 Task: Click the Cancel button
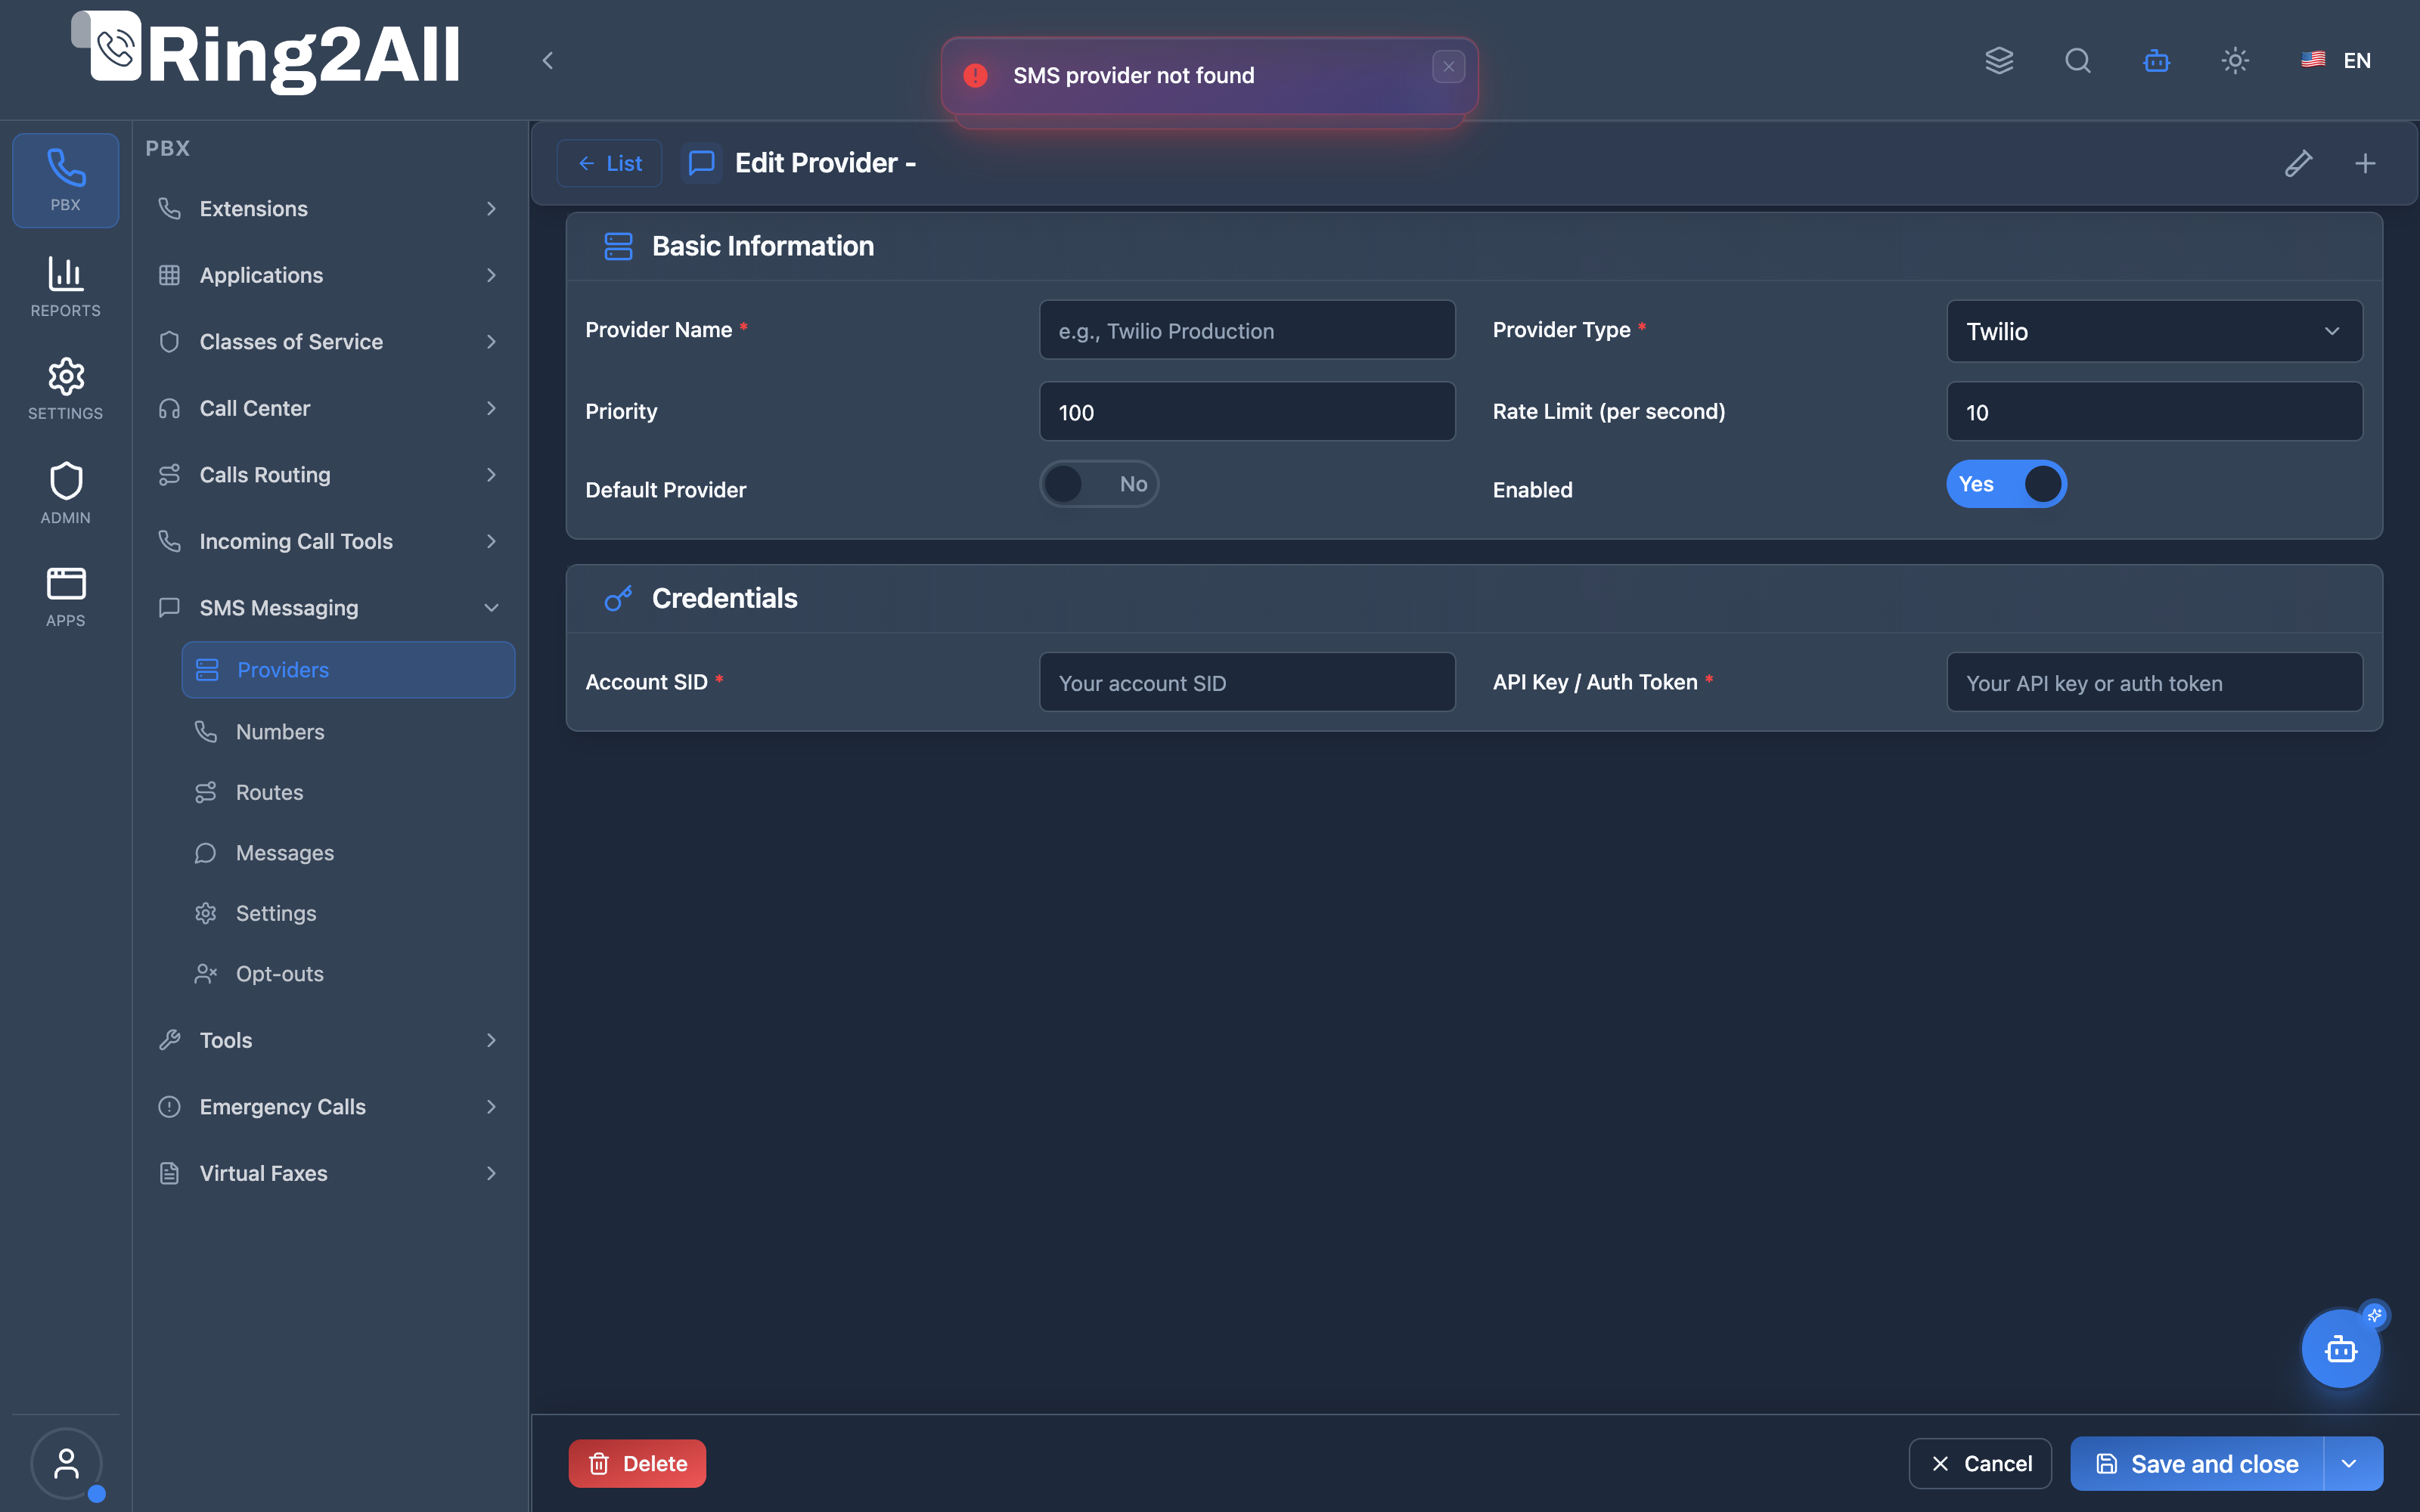[1980, 1464]
